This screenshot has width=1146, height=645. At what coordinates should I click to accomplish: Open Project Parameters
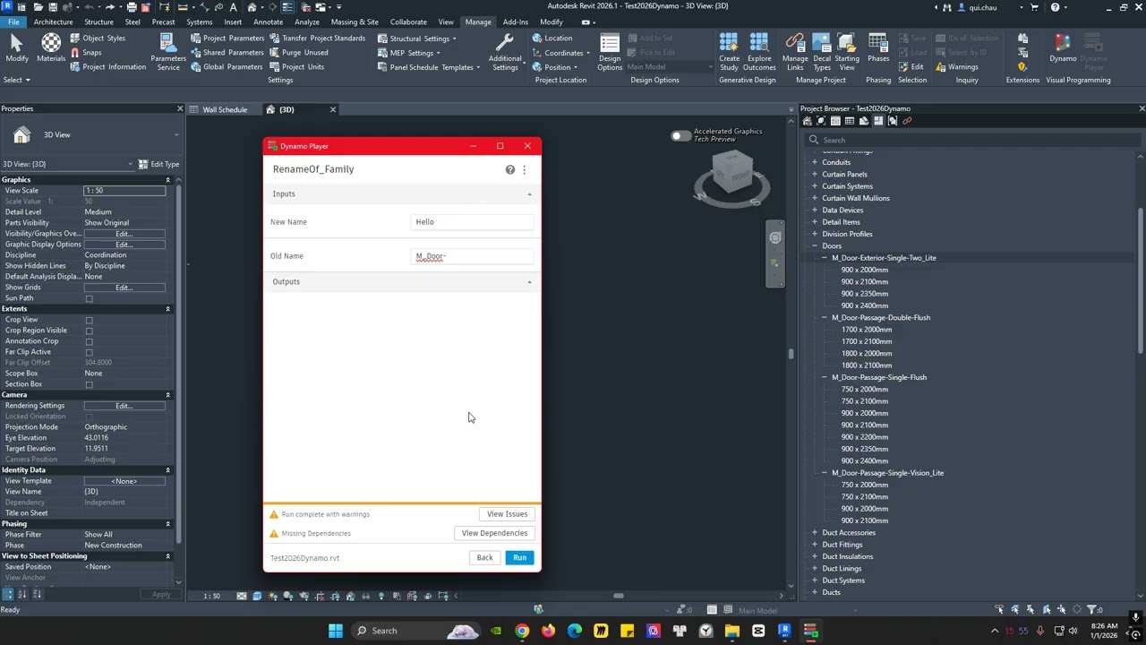pyautogui.click(x=227, y=39)
